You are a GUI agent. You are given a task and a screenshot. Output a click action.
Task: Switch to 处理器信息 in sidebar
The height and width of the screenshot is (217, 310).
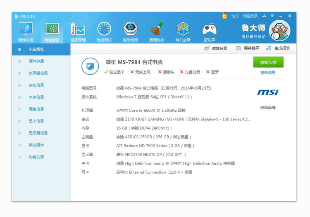click(x=38, y=73)
